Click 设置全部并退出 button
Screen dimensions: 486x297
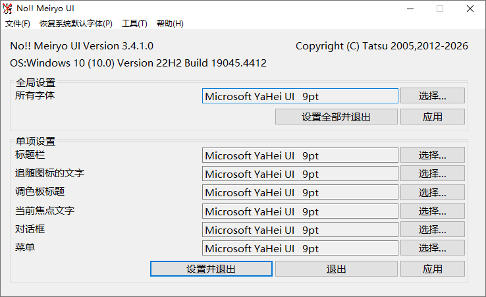(x=337, y=117)
